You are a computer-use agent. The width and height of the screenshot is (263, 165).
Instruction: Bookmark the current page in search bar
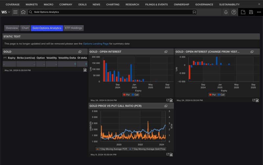[194, 12]
